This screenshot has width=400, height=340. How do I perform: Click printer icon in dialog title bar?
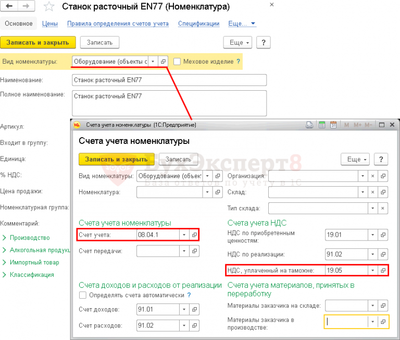(309, 125)
